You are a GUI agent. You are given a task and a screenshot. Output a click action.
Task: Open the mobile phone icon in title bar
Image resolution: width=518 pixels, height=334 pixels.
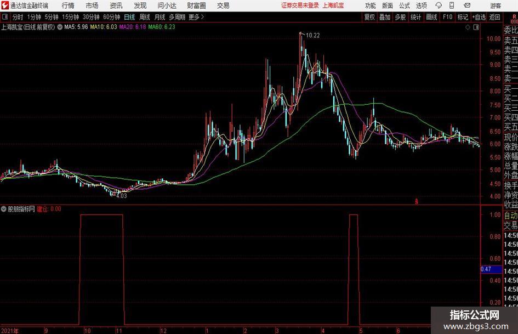pyautogui.click(x=452, y=5)
